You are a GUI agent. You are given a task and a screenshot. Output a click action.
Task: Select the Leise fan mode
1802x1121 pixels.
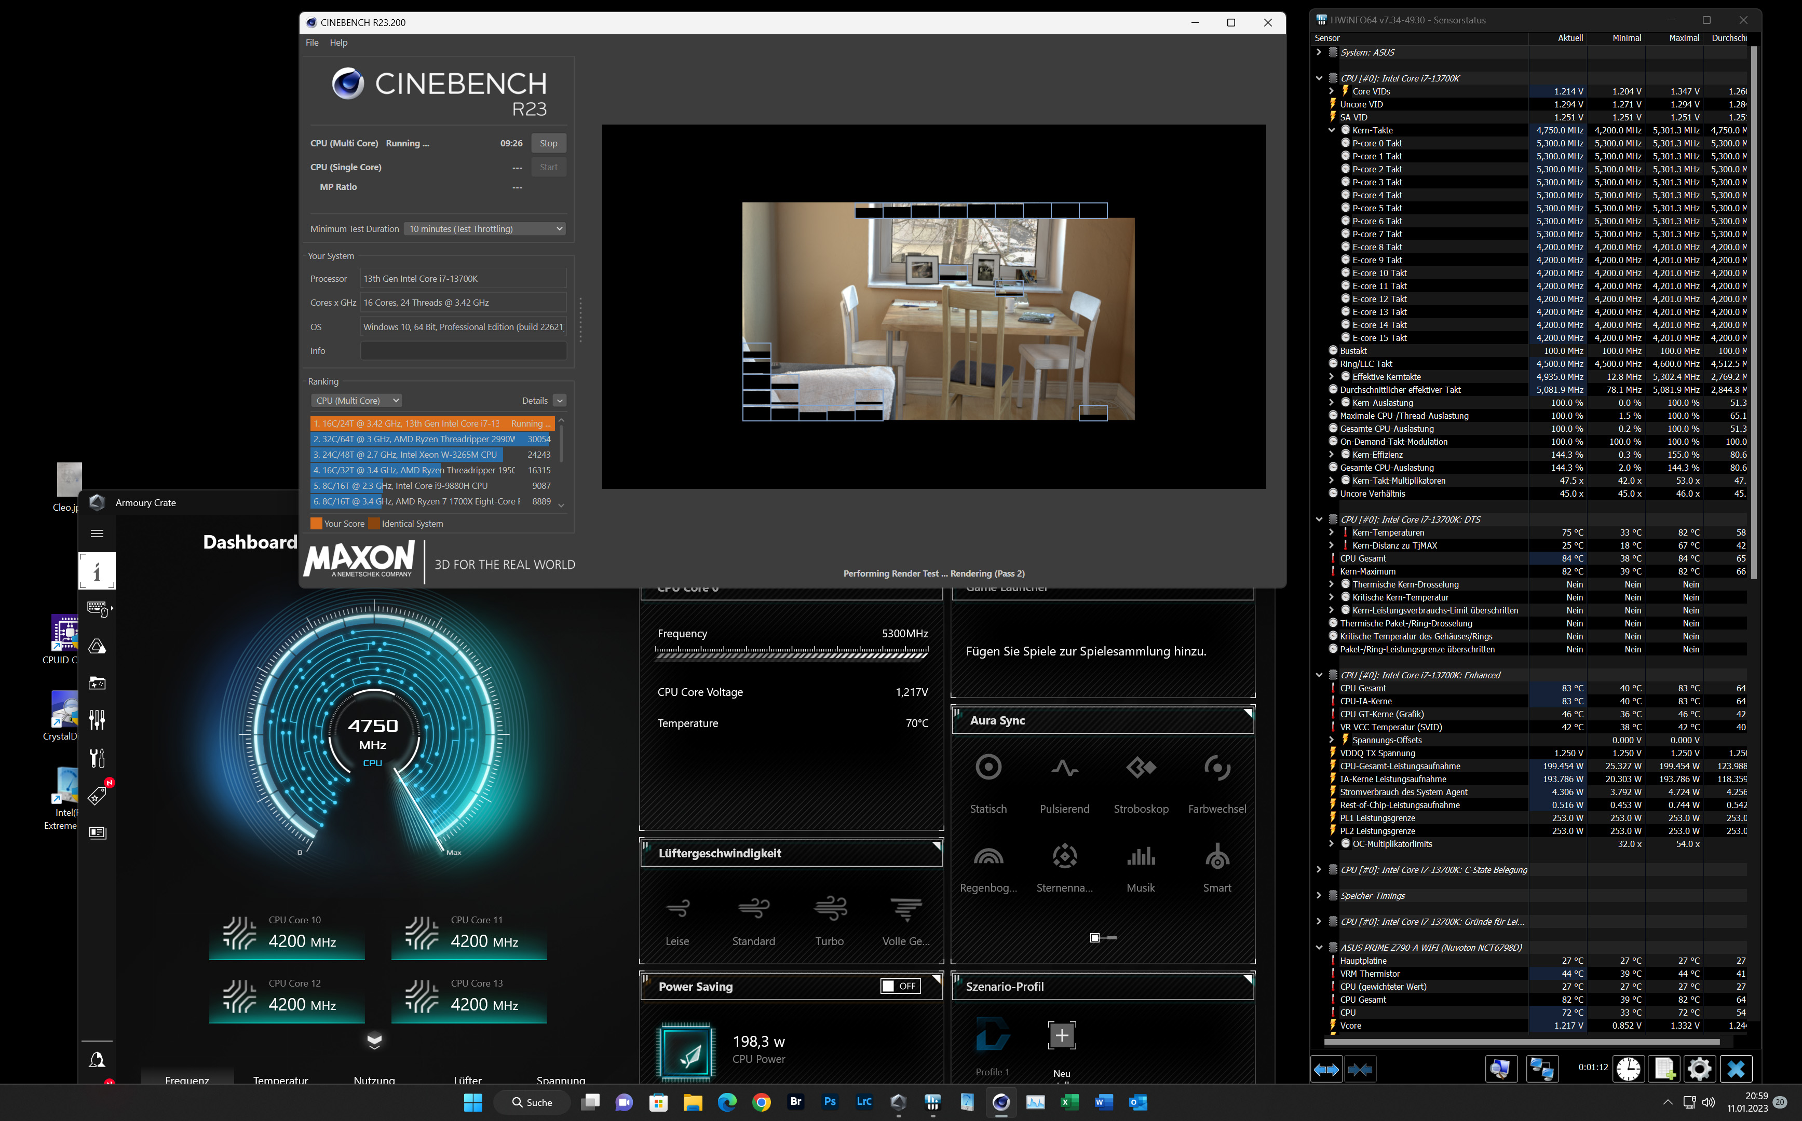[677, 908]
